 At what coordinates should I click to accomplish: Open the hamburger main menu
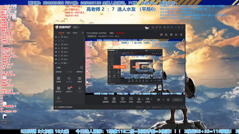[x=171, y=27]
